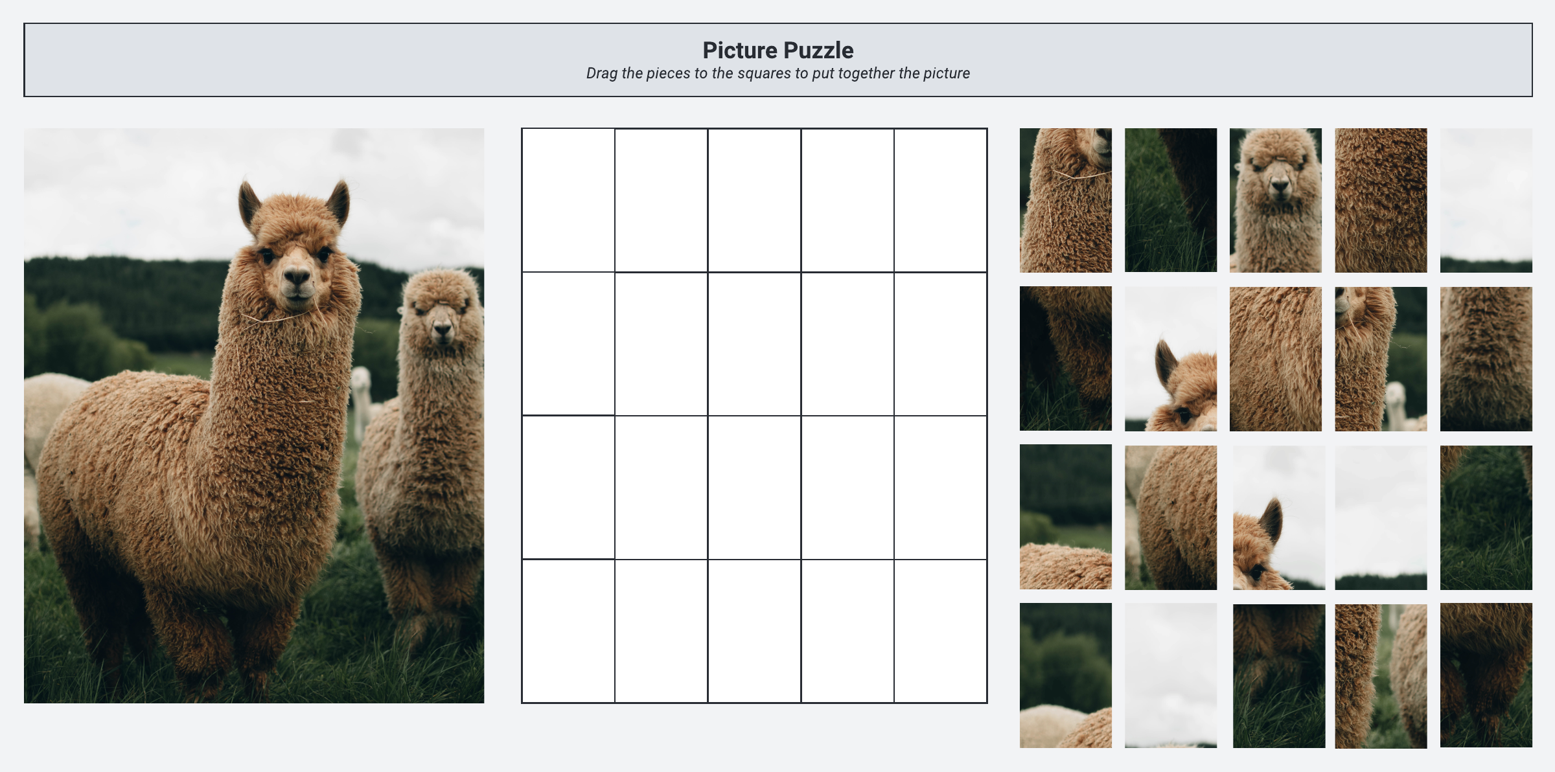Viewport: 1555px width, 772px height.
Task: Pick the dark forest piece with tan fur at bottom
Action: [1066, 517]
